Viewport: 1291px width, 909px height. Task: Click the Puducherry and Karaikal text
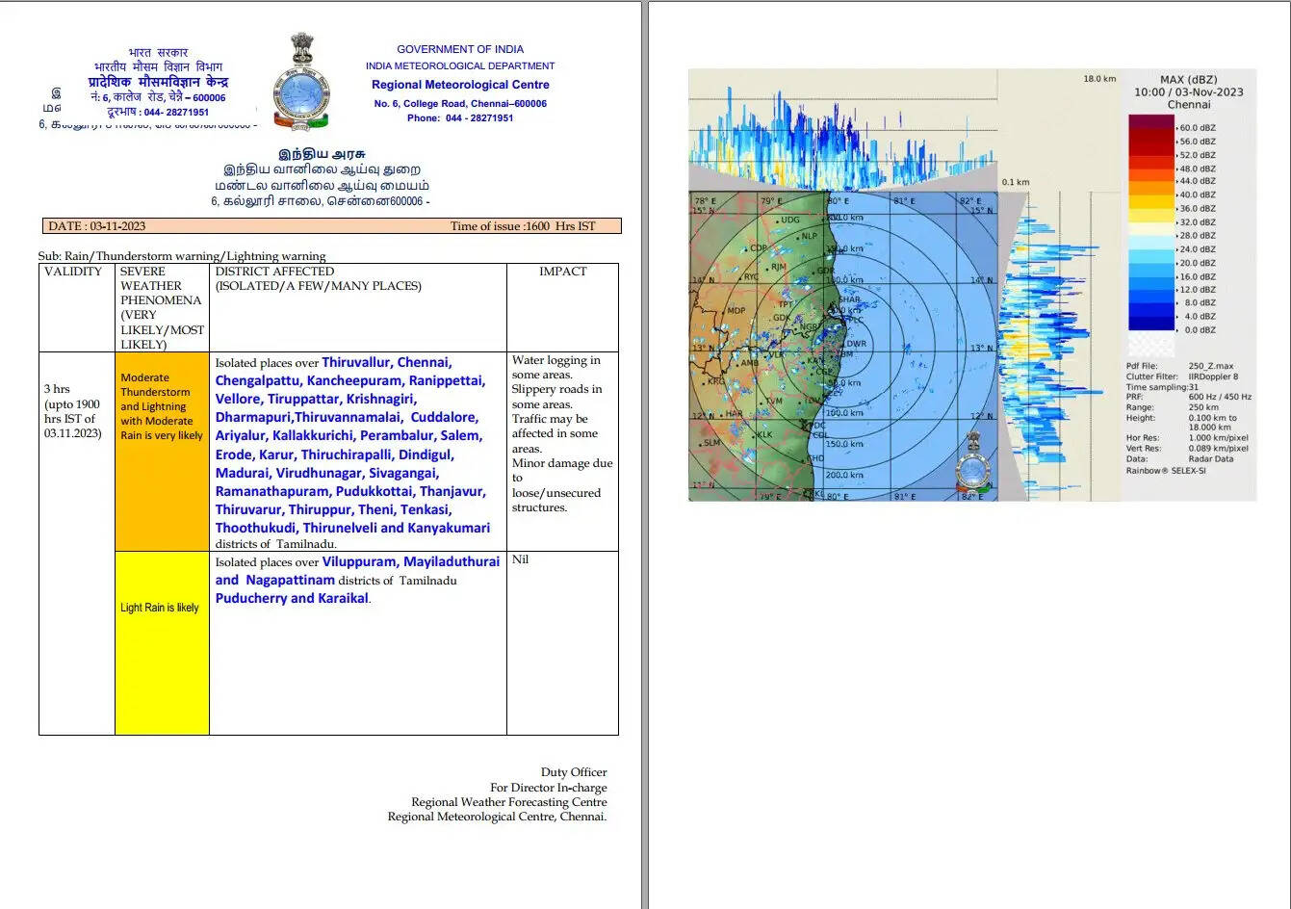pos(292,598)
